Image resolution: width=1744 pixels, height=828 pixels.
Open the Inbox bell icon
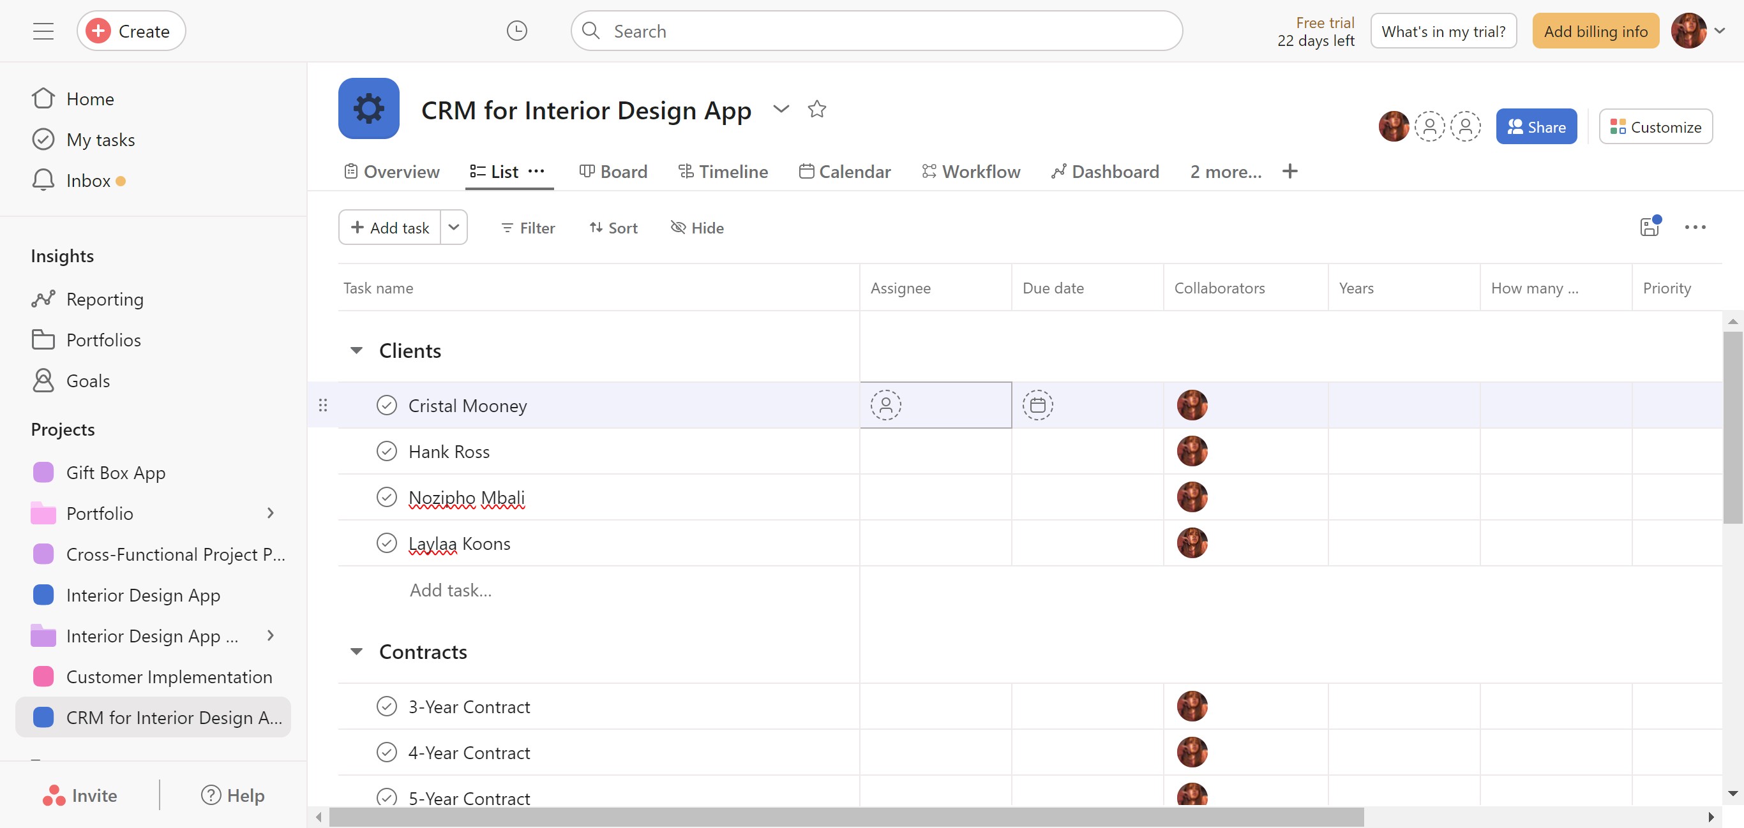pos(43,181)
